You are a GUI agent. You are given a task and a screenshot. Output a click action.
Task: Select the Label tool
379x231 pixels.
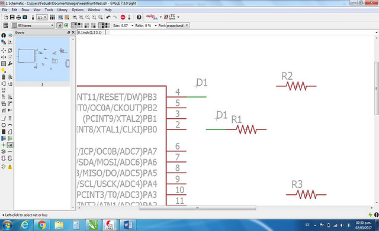(x=10, y=145)
